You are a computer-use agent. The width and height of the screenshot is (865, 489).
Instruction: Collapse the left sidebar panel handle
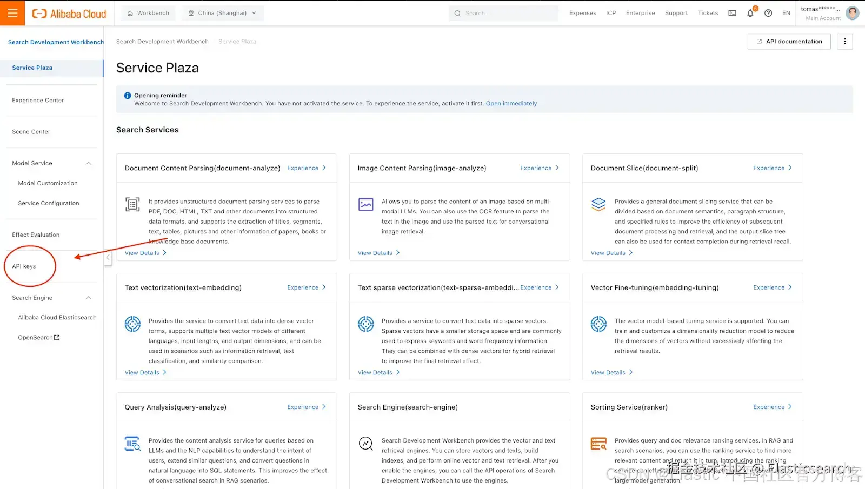(108, 258)
